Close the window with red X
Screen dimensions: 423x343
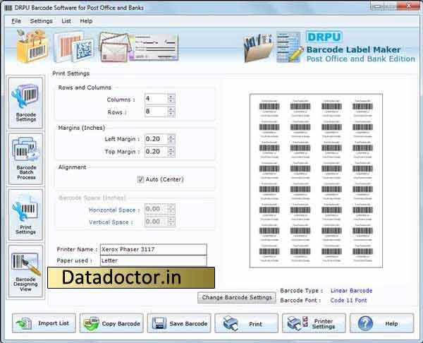[x=409, y=6]
